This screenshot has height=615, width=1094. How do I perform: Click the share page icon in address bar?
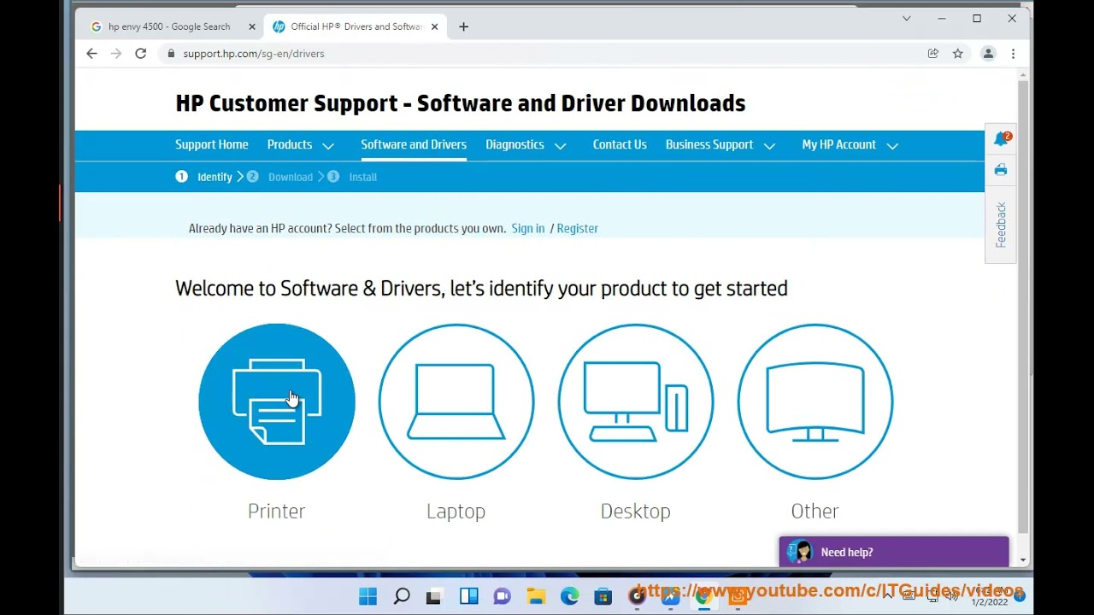tap(933, 53)
